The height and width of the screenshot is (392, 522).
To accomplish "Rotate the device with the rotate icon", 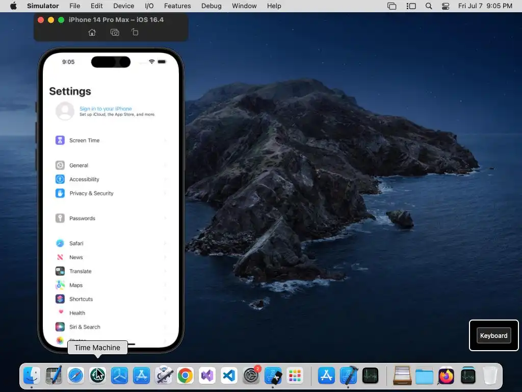I will point(135,32).
